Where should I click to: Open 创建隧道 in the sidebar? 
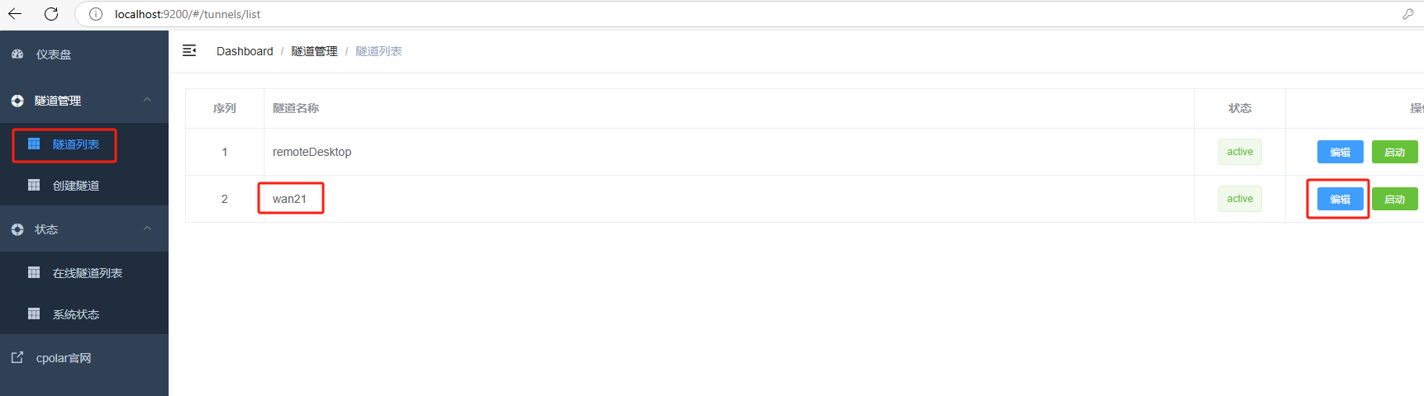click(75, 186)
